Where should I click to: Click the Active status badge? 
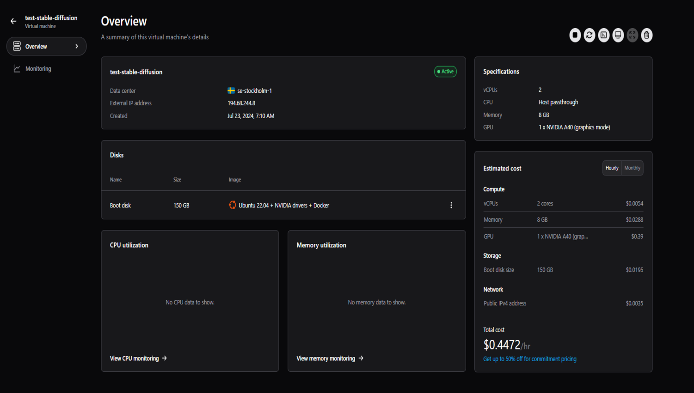point(445,72)
